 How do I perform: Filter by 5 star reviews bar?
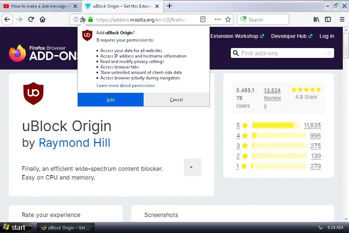pos(276,125)
